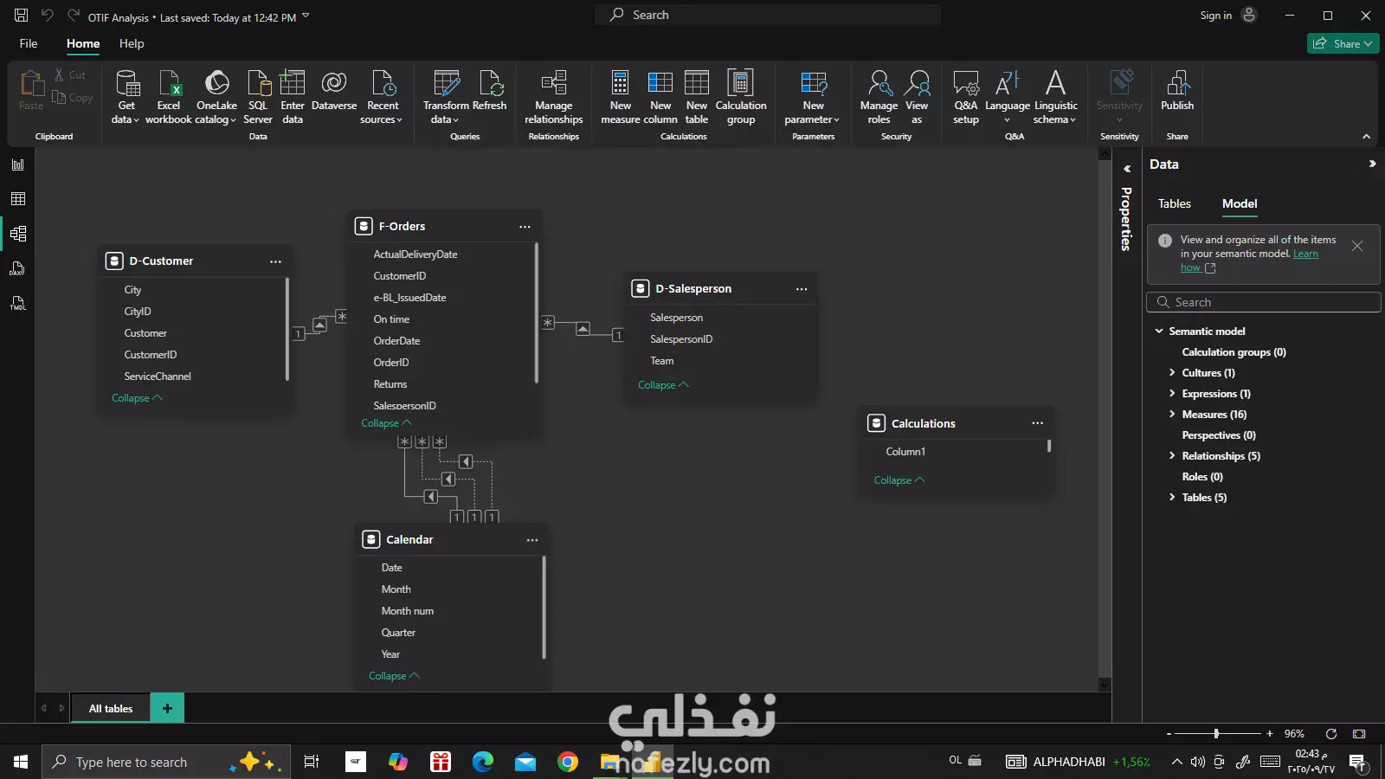
Task: Expand the Expressions (1) node
Action: point(1172,394)
